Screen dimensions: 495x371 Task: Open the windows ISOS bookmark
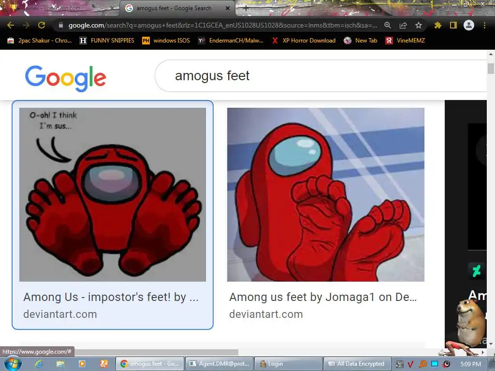166,41
